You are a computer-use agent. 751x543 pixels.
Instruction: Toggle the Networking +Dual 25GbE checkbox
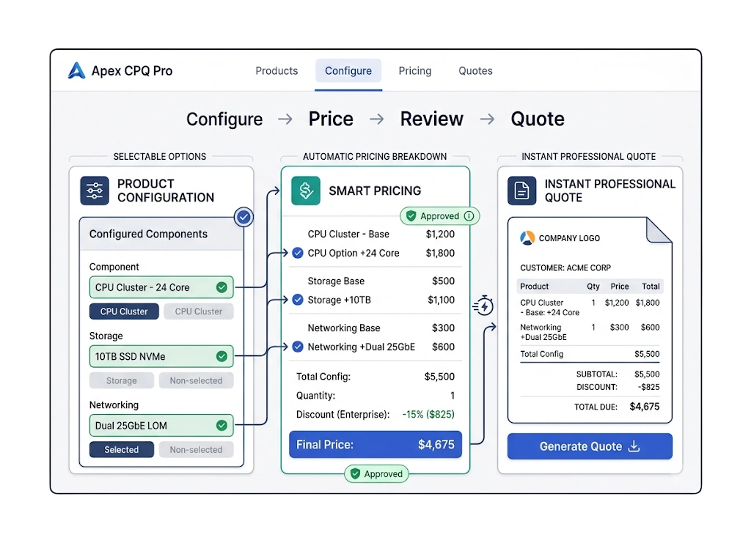click(x=298, y=347)
